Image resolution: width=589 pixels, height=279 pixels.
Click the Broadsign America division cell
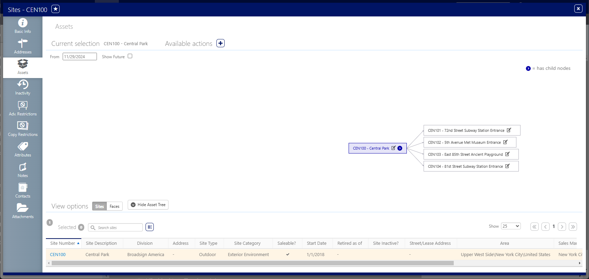tap(146, 255)
